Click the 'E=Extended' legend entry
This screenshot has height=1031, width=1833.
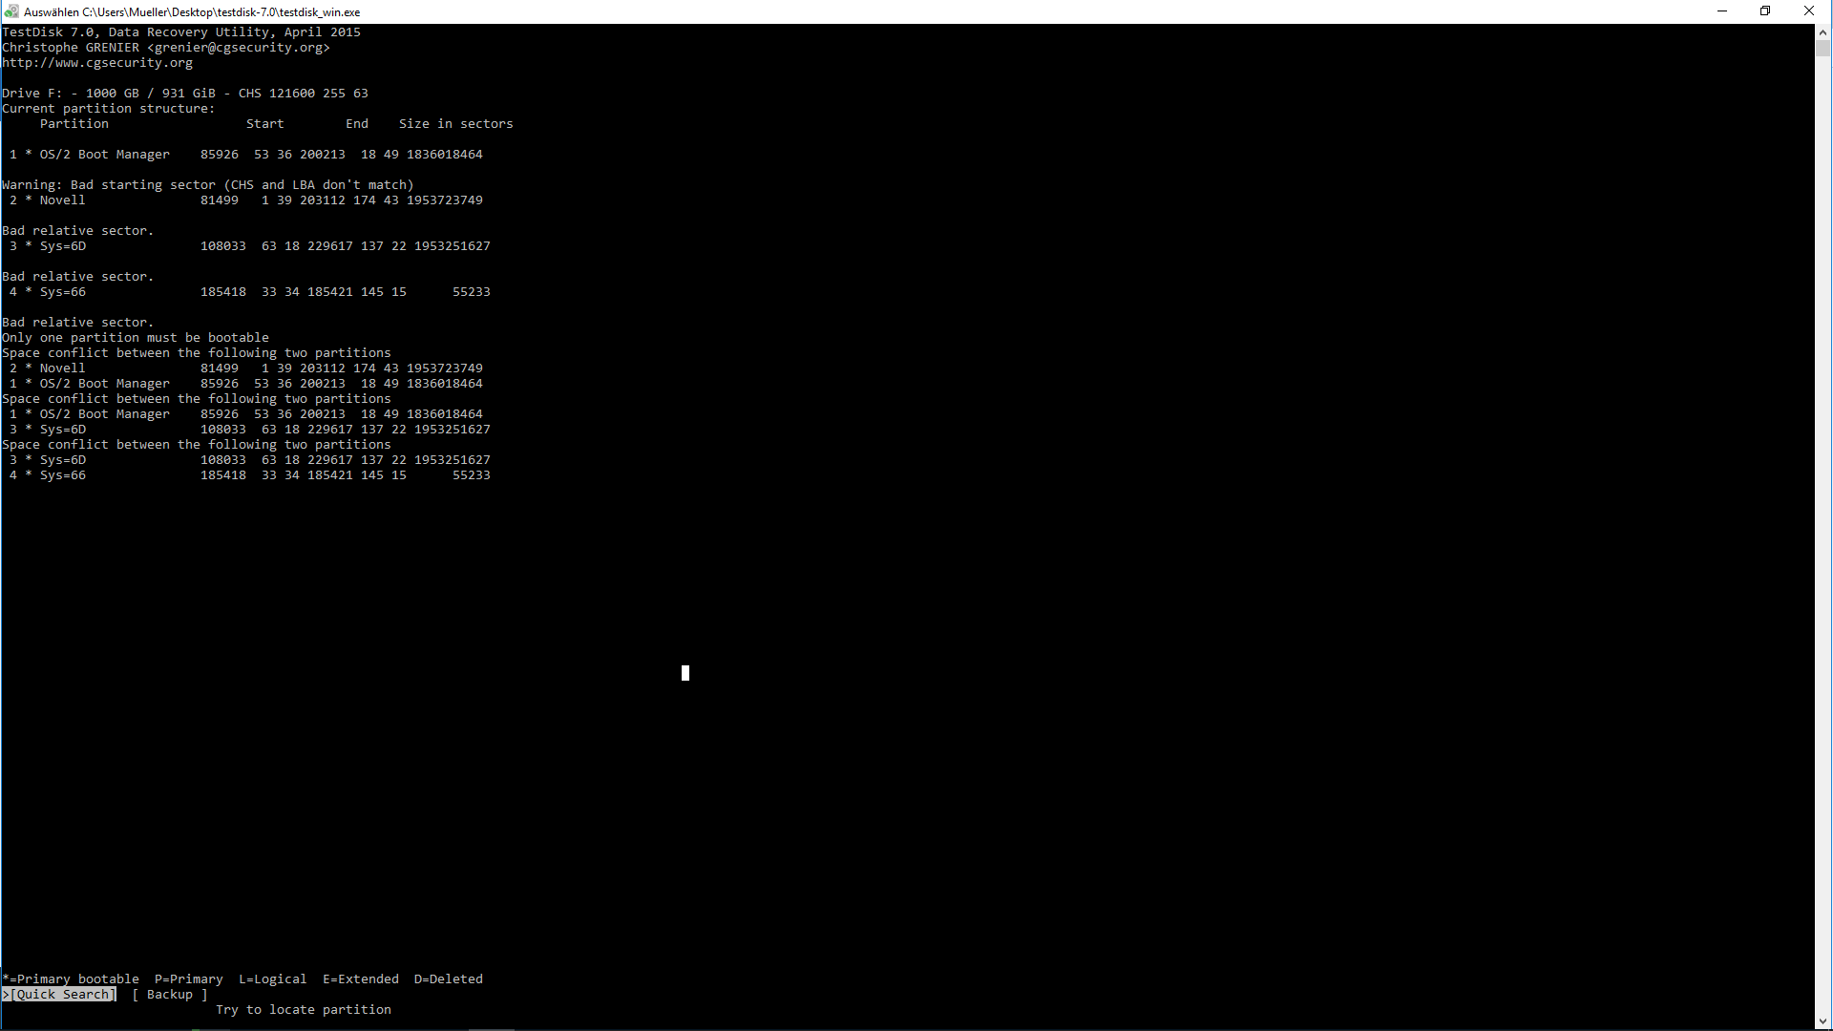pos(361,979)
